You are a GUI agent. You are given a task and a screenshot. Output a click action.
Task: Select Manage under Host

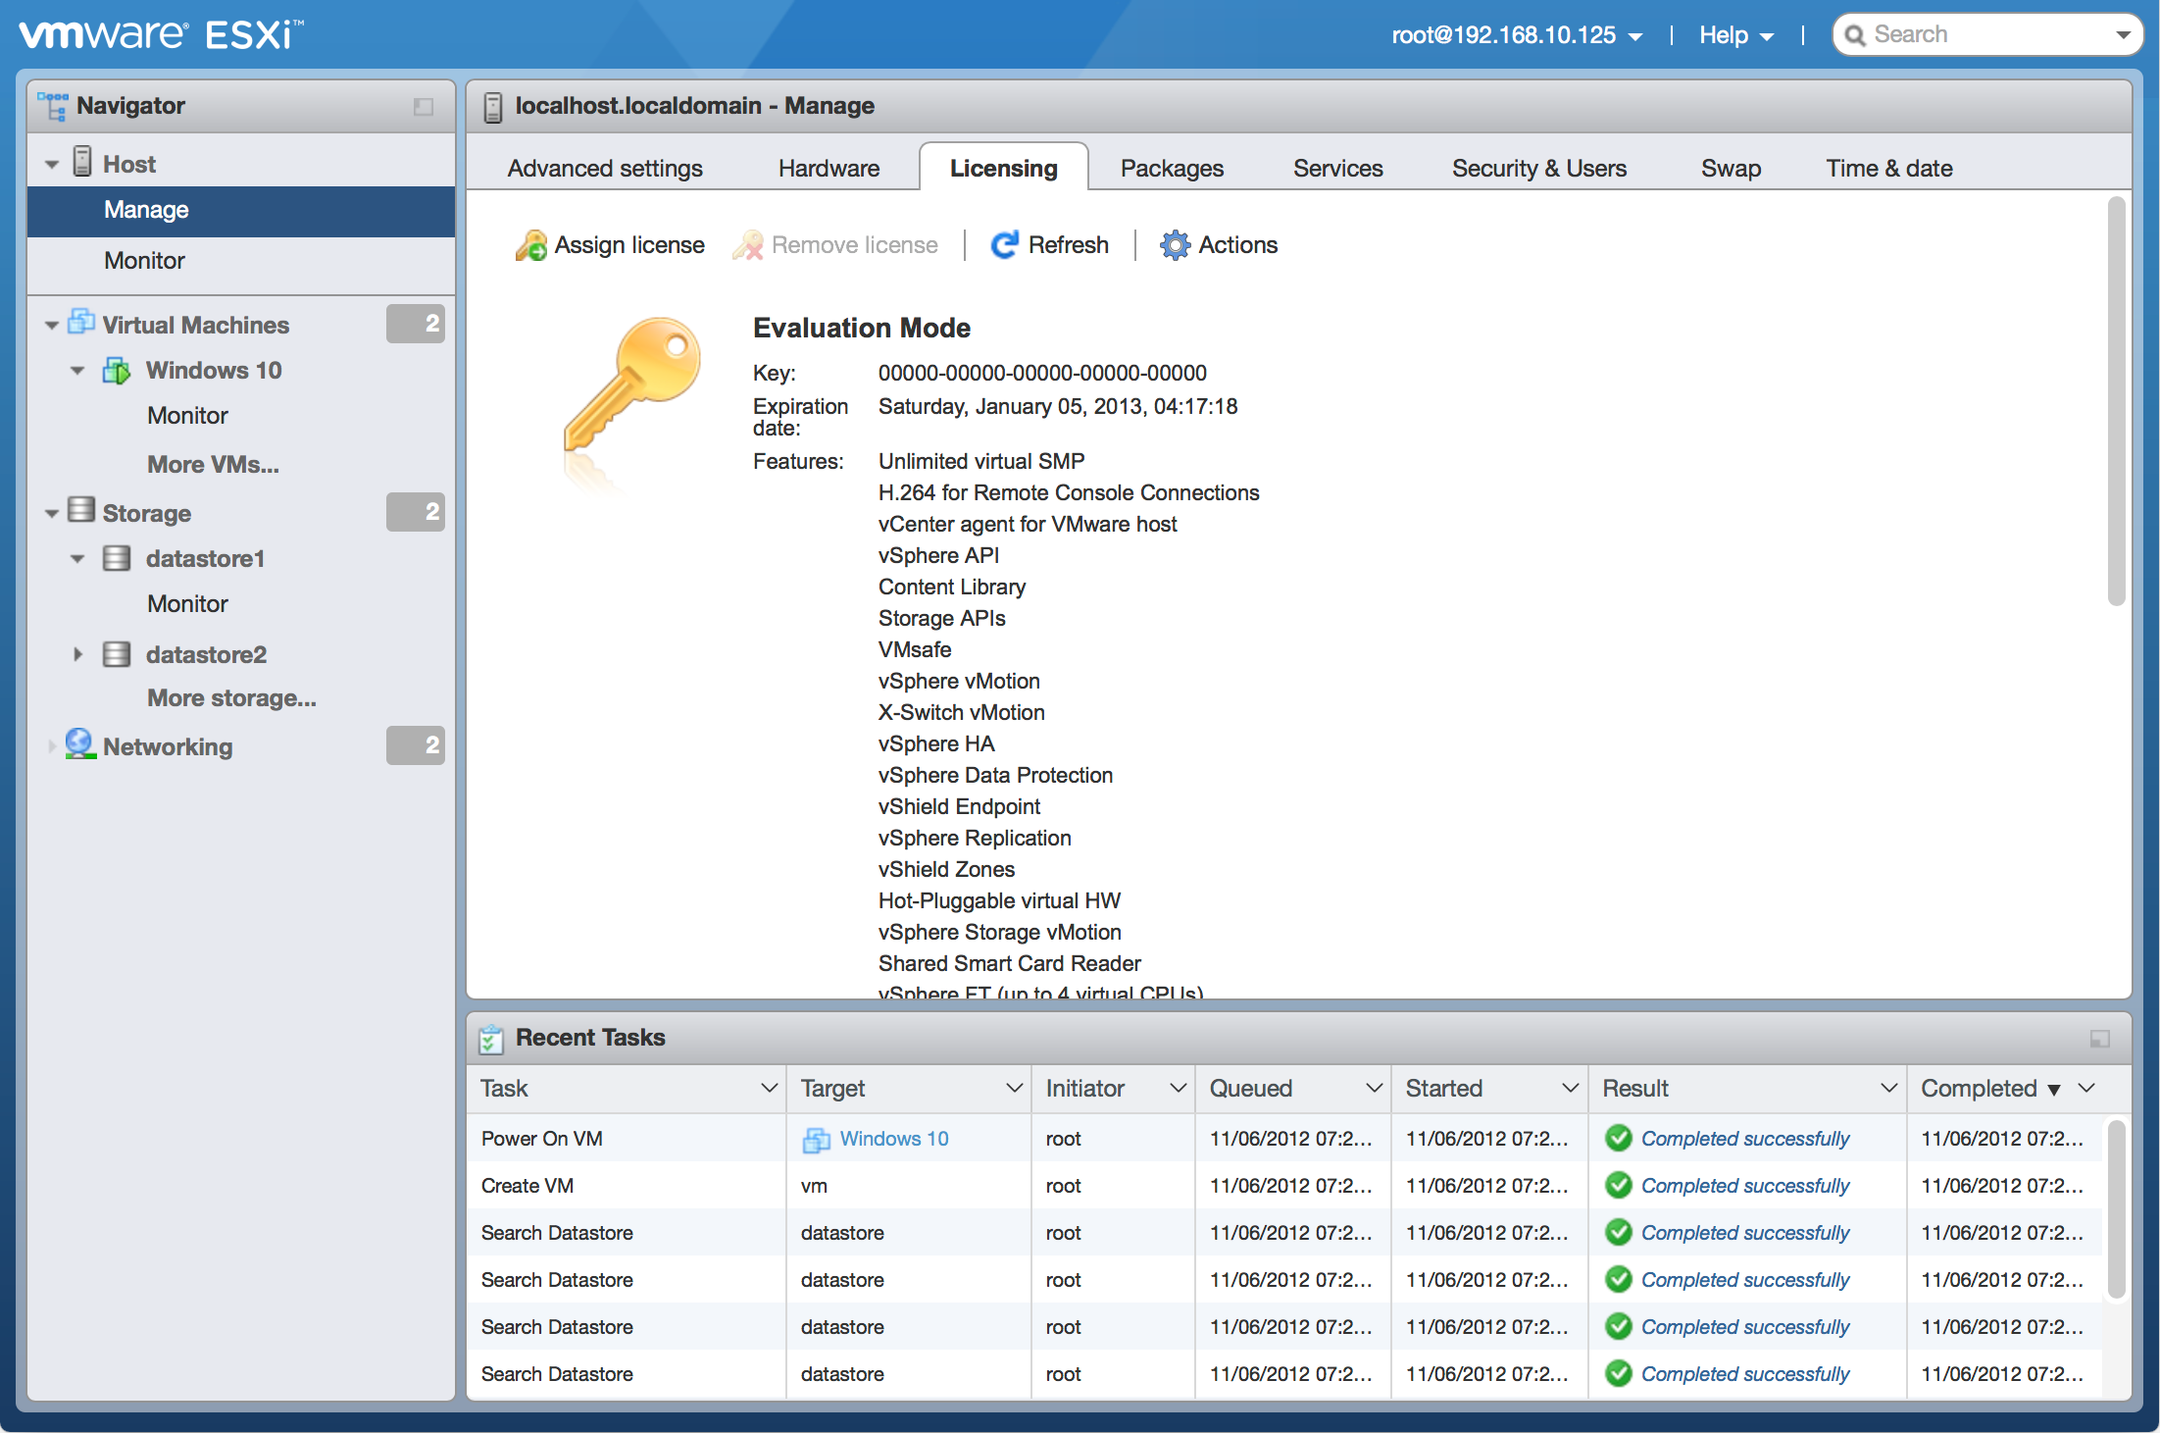[241, 211]
